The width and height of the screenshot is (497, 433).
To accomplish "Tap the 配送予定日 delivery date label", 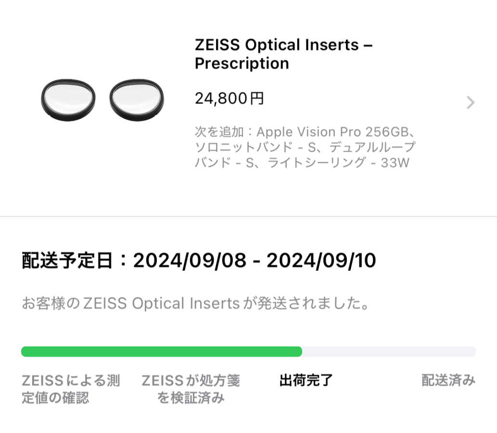I will pyautogui.click(x=68, y=261).
